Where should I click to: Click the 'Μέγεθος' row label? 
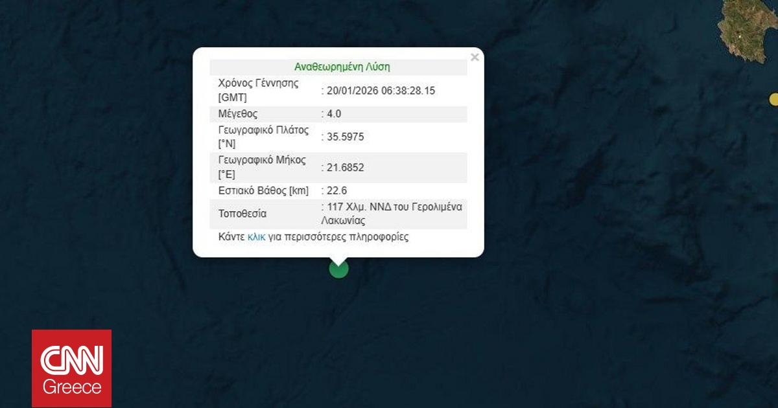pos(238,114)
